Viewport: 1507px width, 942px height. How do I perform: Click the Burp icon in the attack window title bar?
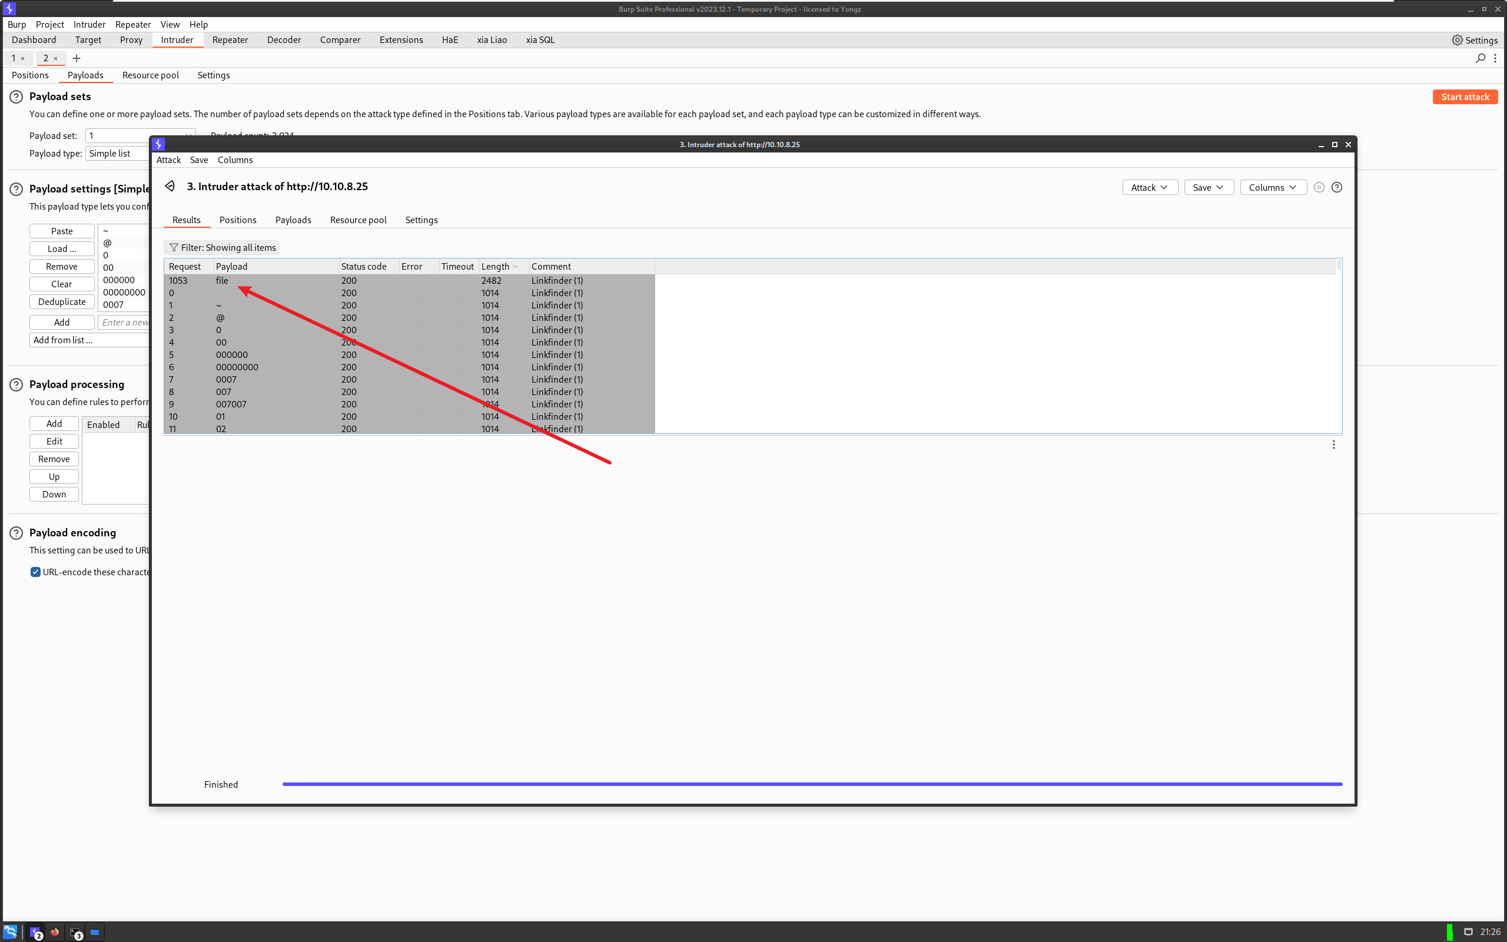click(x=159, y=145)
